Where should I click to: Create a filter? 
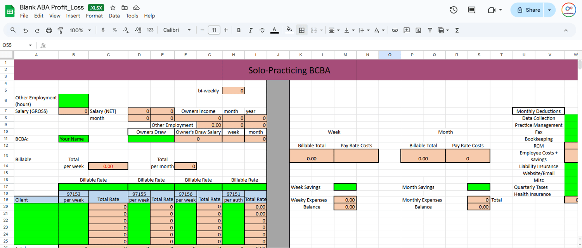coord(430,30)
